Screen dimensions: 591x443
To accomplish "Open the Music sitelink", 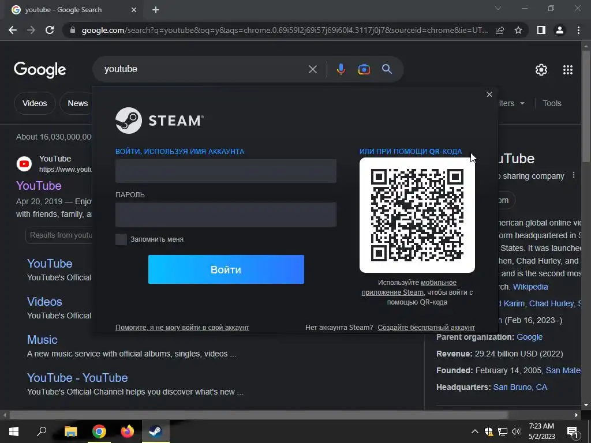I will pyautogui.click(x=42, y=340).
